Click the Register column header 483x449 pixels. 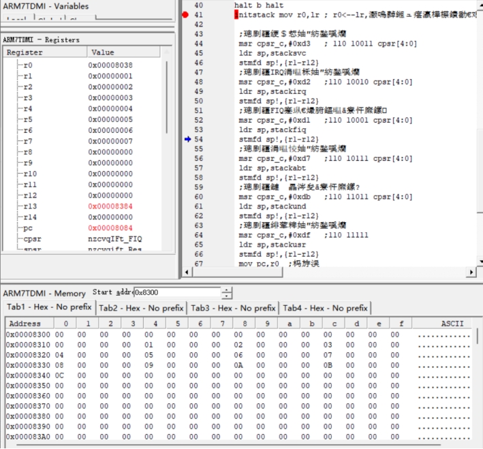tap(45, 52)
